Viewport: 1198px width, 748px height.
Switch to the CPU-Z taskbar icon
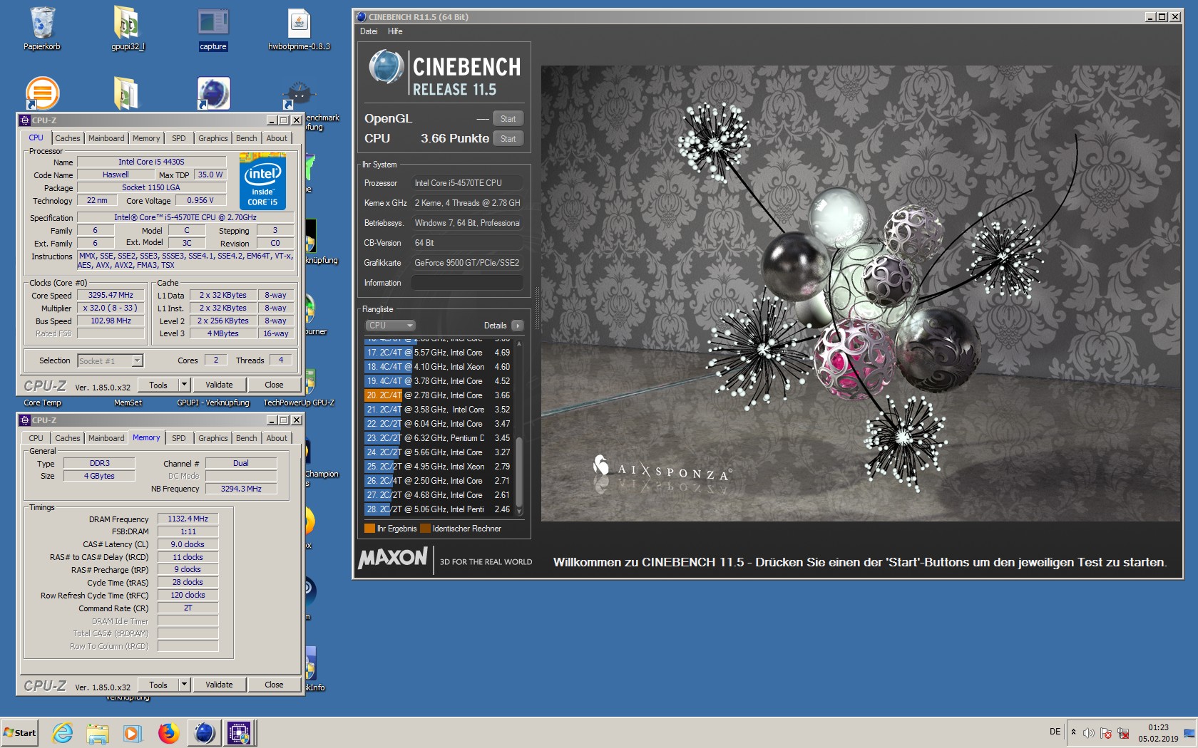239,732
